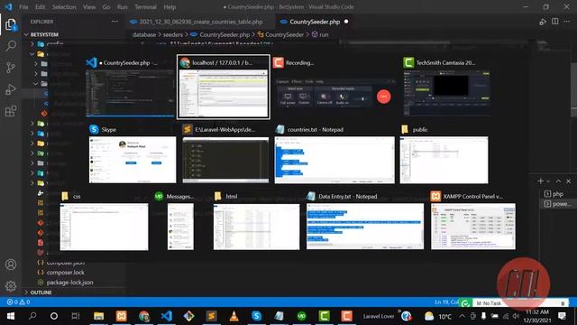Click the database breadcrumb
This screenshot has width=577, height=325.
pos(144,34)
